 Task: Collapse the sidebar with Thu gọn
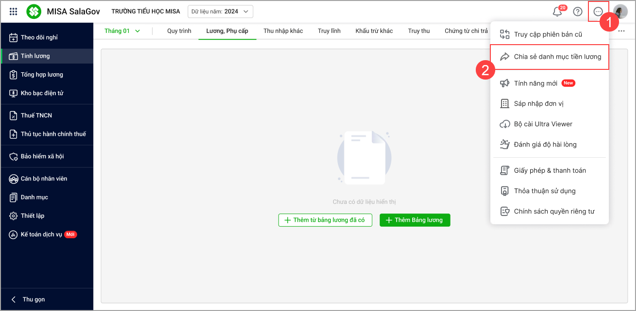[29, 299]
